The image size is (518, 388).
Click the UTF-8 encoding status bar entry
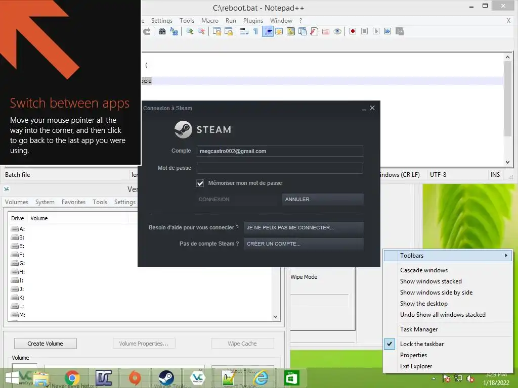point(438,174)
